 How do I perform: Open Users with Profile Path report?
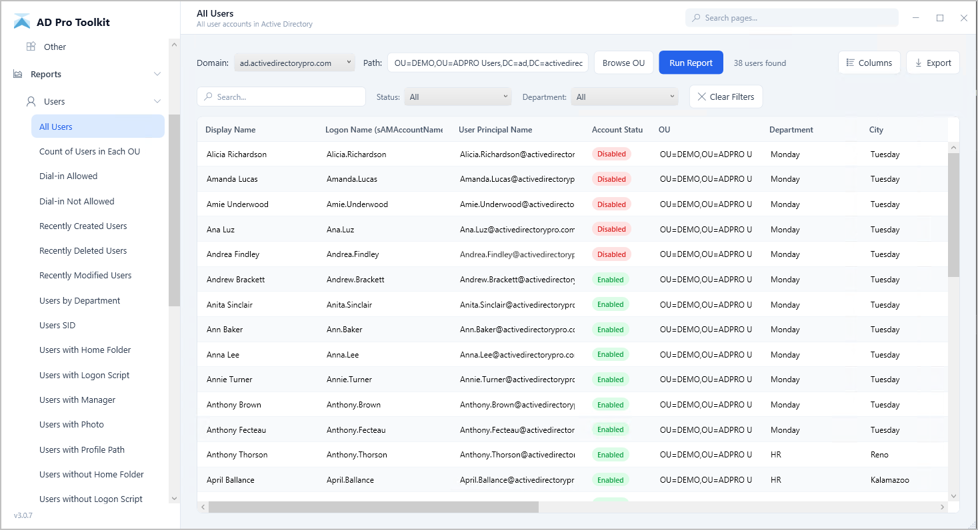82,449
